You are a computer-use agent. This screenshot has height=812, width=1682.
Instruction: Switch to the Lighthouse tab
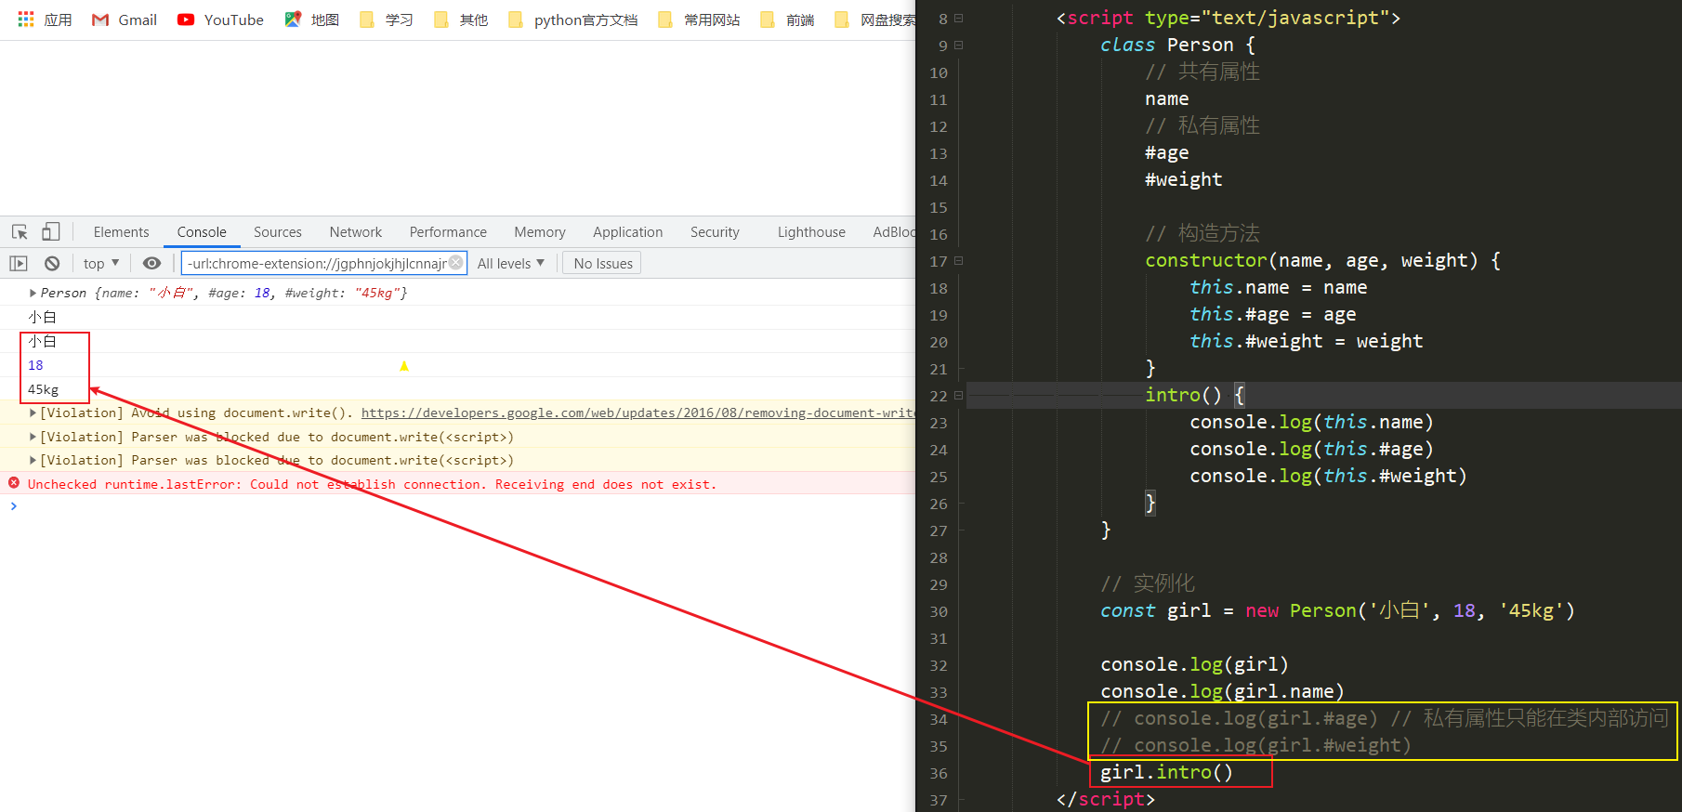(811, 232)
